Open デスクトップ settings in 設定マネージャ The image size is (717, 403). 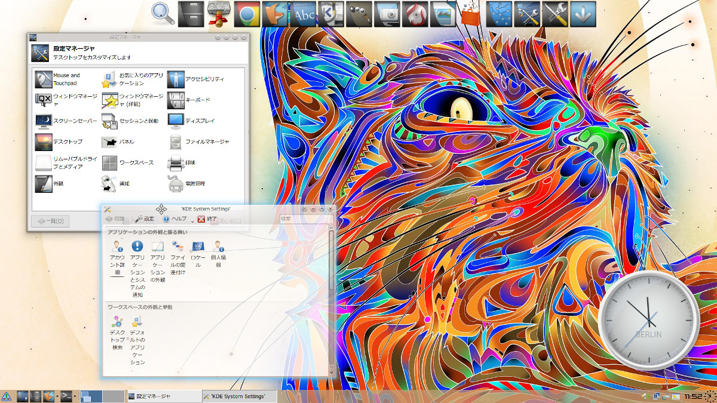coord(59,141)
